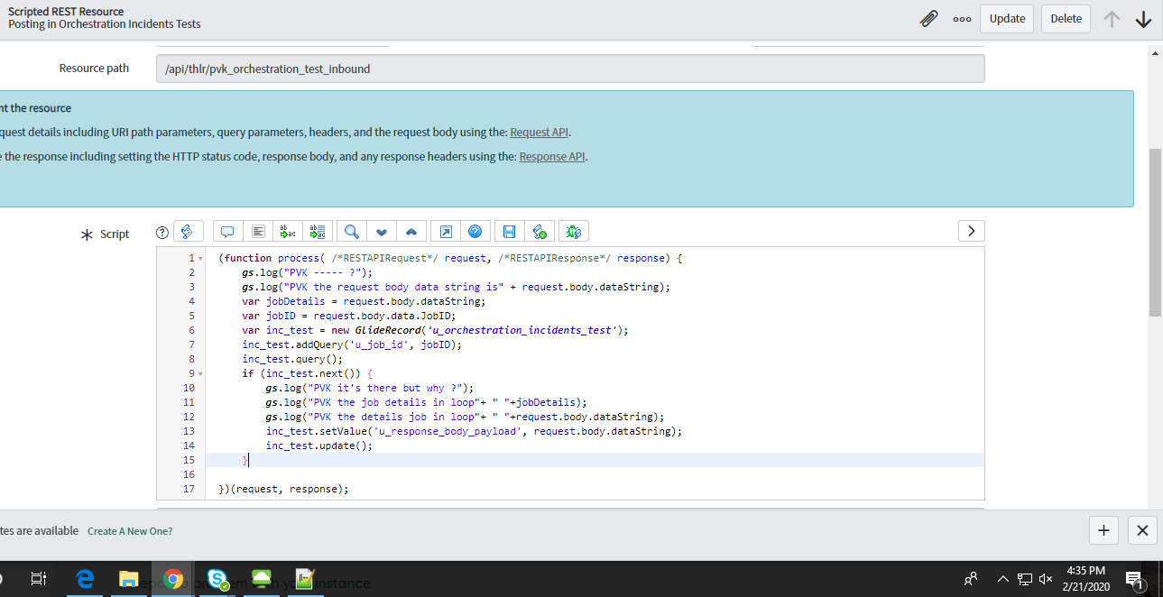Click the Delete button
1163x597 pixels.
(x=1066, y=19)
